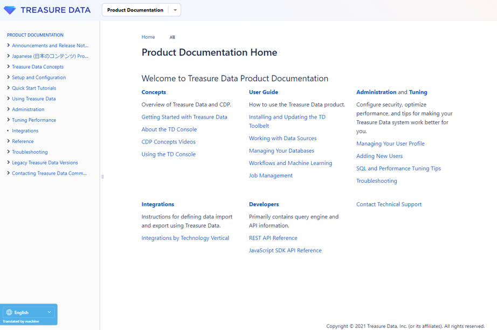
Task: Open Reference in the sidebar
Action: point(23,141)
